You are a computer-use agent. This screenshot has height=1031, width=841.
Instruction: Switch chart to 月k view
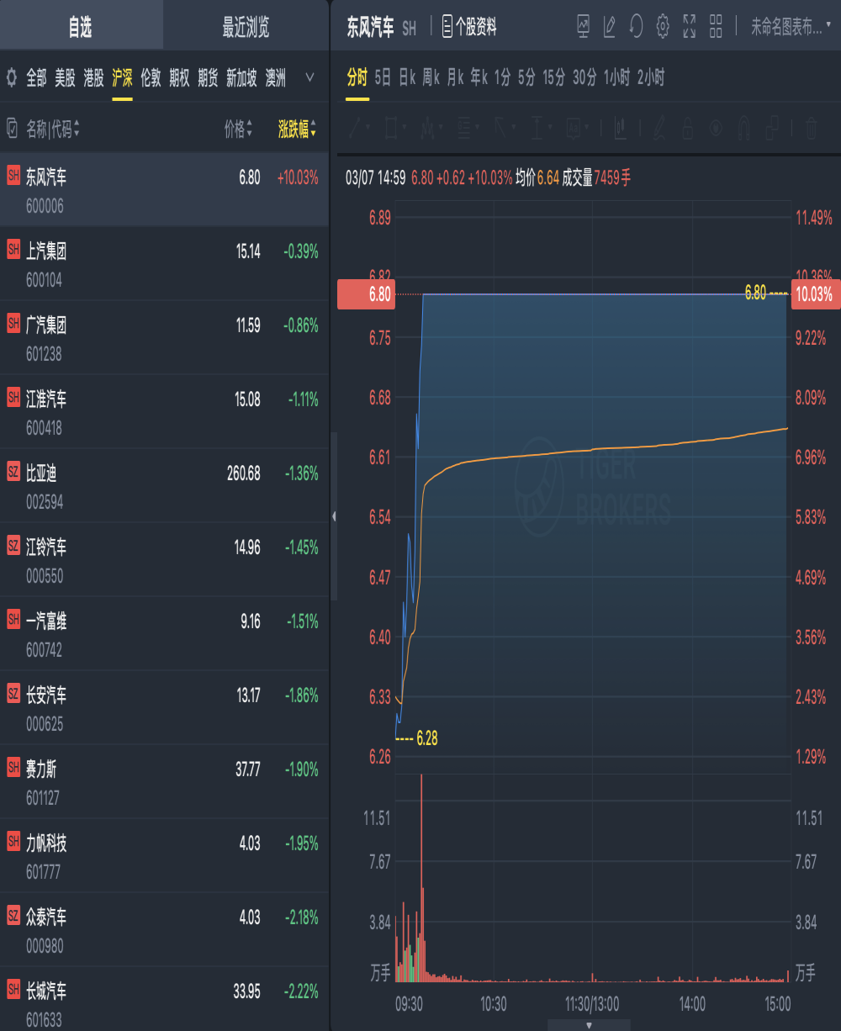[x=455, y=77]
